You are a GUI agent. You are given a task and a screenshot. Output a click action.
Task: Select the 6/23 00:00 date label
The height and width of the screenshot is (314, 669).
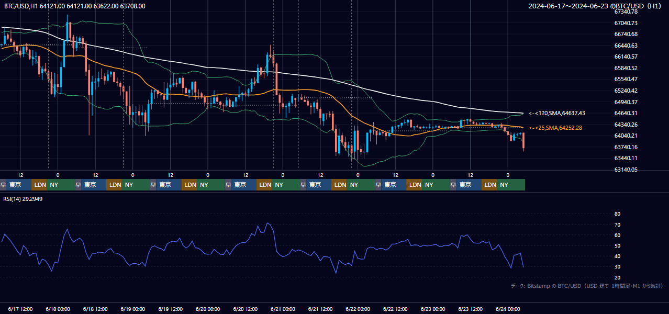433,309
